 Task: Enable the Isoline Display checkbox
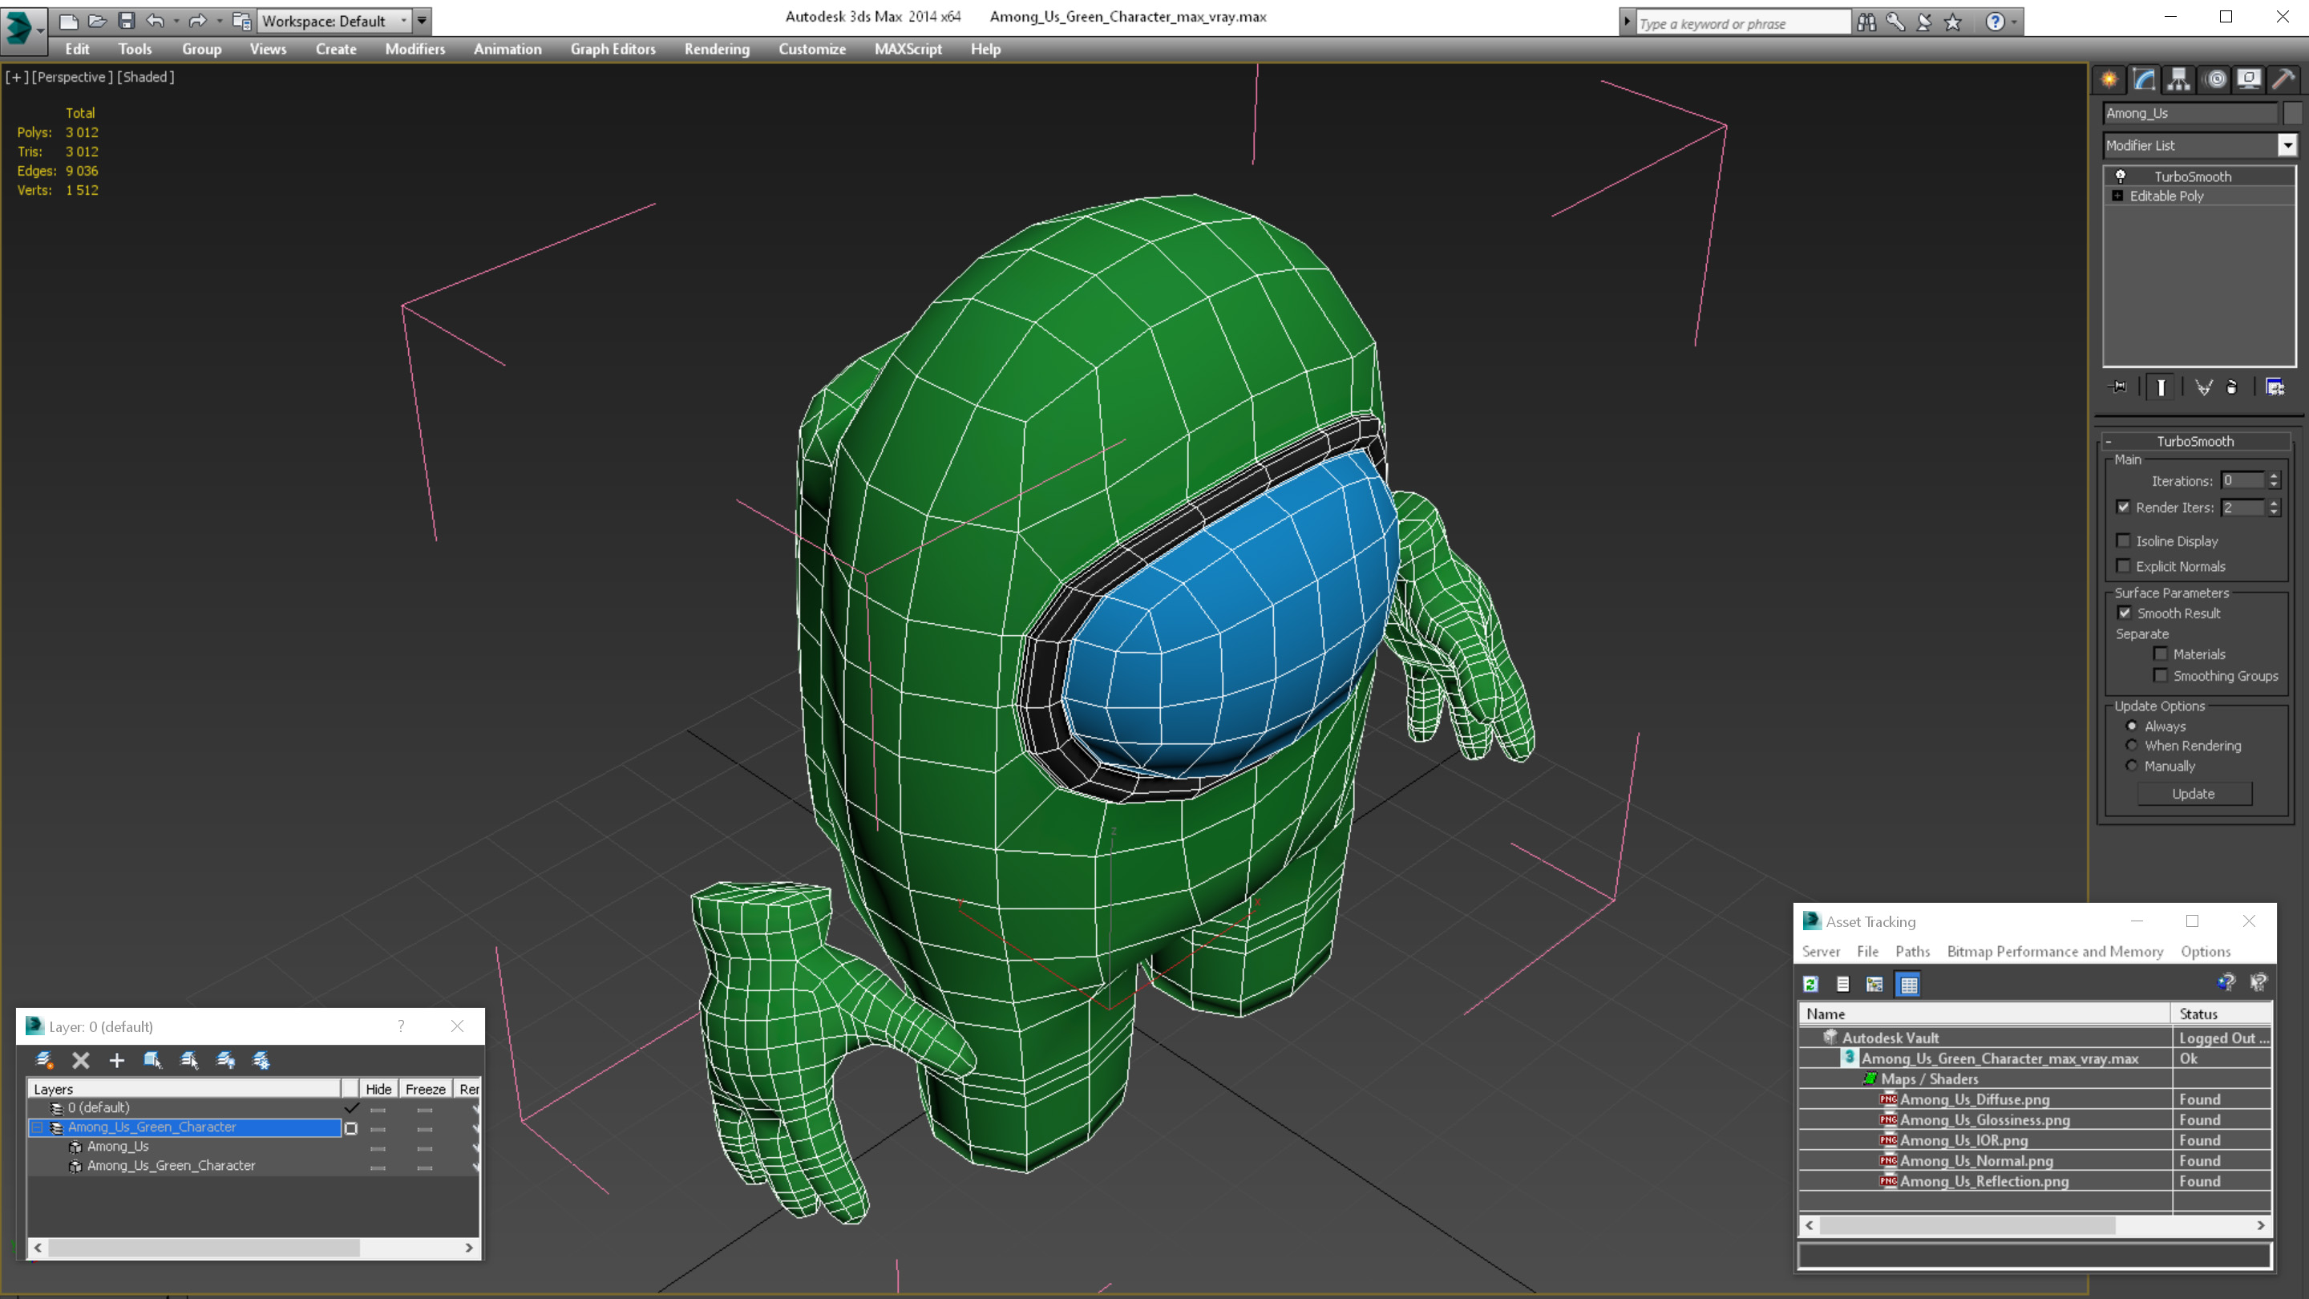pos(2122,540)
